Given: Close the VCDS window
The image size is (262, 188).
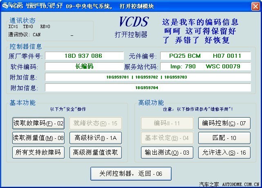Looking at the screenshot, I should (255, 7).
